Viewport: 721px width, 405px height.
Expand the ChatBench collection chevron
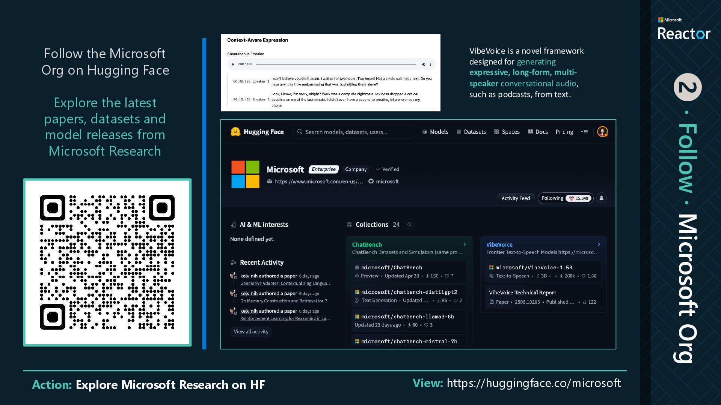(465, 244)
